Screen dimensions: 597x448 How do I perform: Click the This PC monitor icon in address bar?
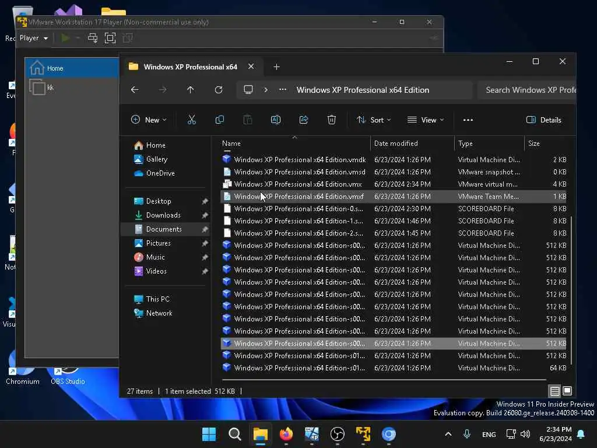(248, 90)
